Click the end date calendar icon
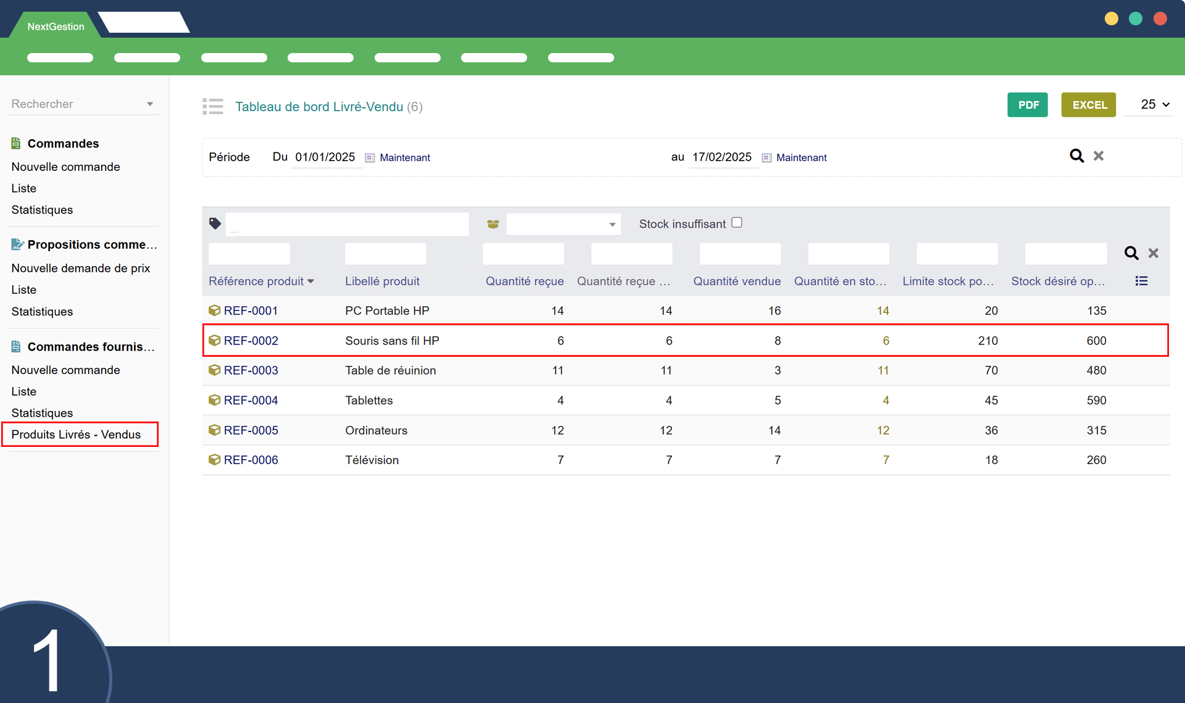Image resolution: width=1185 pixels, height=703 pixels. [767, 158]
